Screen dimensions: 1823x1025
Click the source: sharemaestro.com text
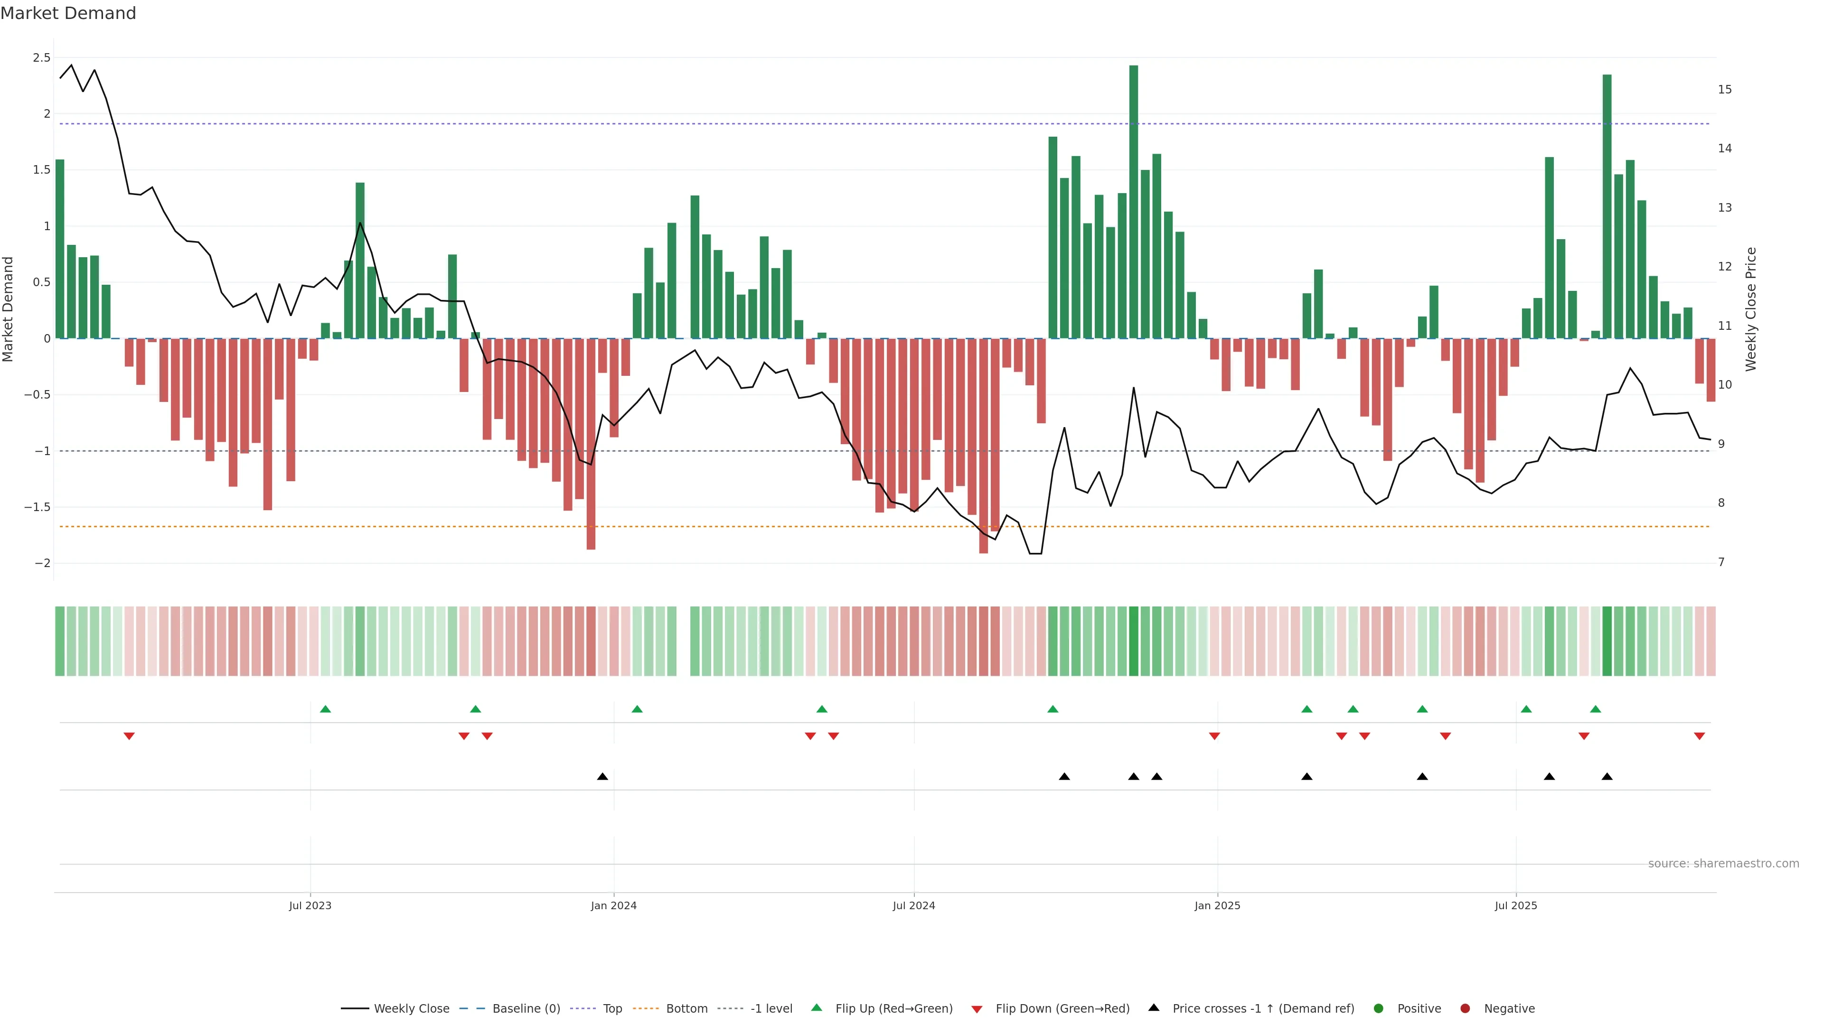[x=1723, y=864]
